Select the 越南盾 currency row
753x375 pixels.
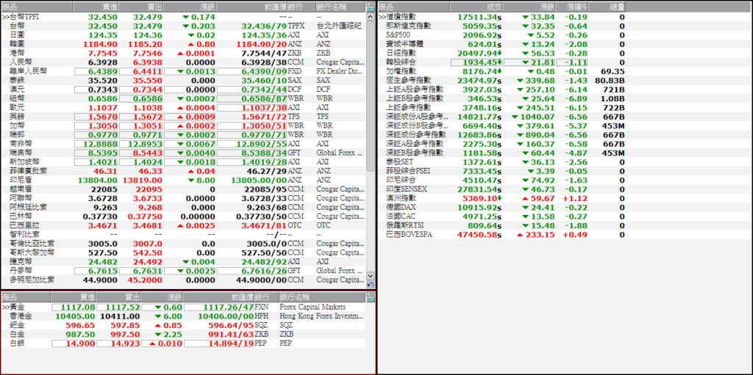183,189
